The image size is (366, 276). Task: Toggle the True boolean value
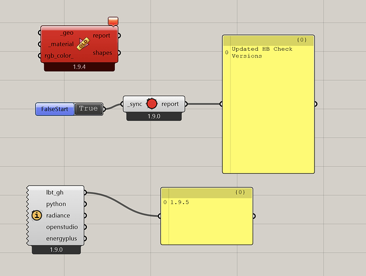point(88,109)
